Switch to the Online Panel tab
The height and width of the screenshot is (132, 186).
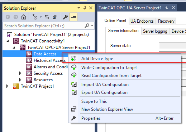tap(115, 21)
